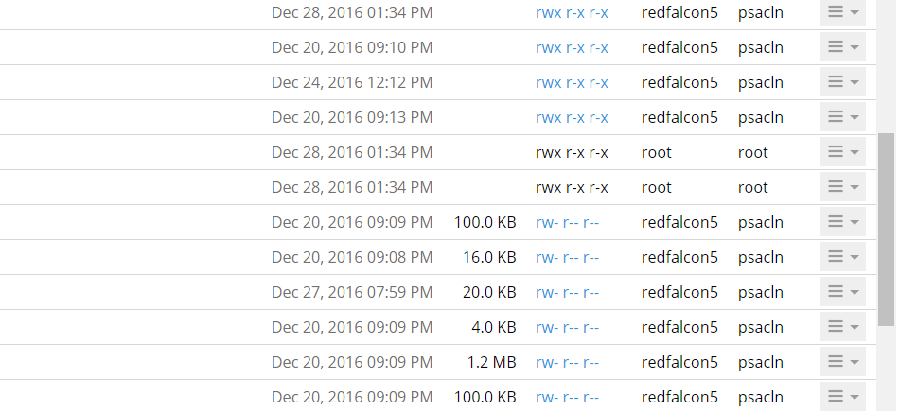Edit permissions of the 4.0 KB file
The image size is (917, 411).
click(x=567, y=327)
